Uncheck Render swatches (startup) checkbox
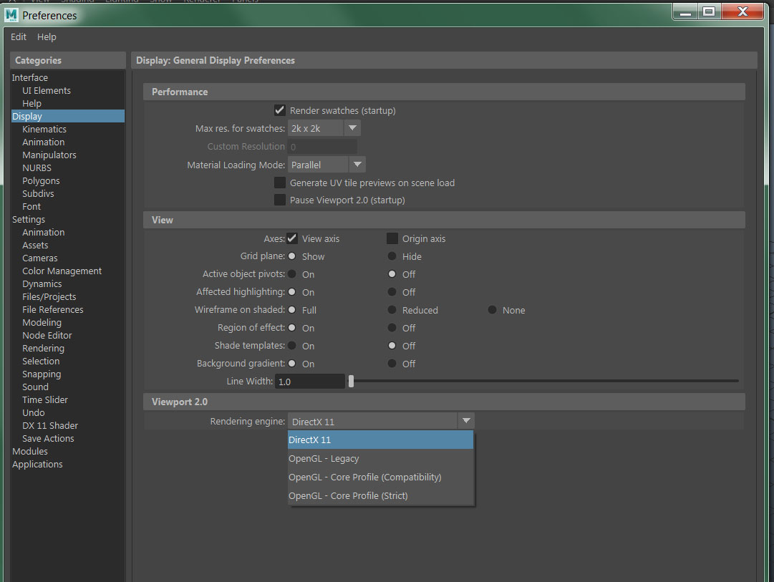This screenshot has height=582, width=774. click(x=280, y=110)
